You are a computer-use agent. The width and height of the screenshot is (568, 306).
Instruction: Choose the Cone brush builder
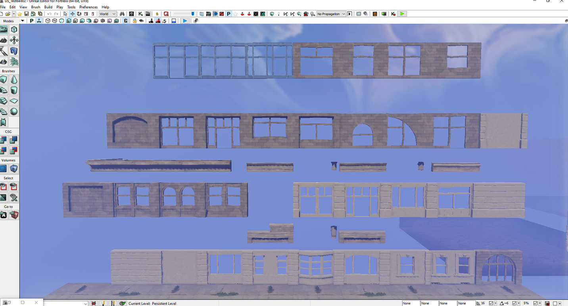[x=14, y=80]
